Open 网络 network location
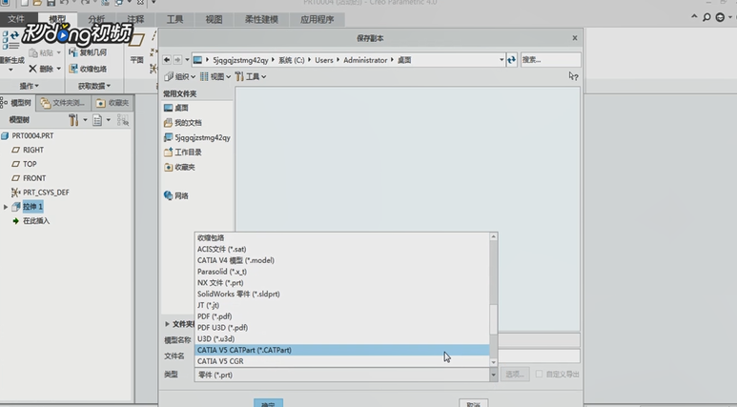737x407 pixels. [176, 195]
